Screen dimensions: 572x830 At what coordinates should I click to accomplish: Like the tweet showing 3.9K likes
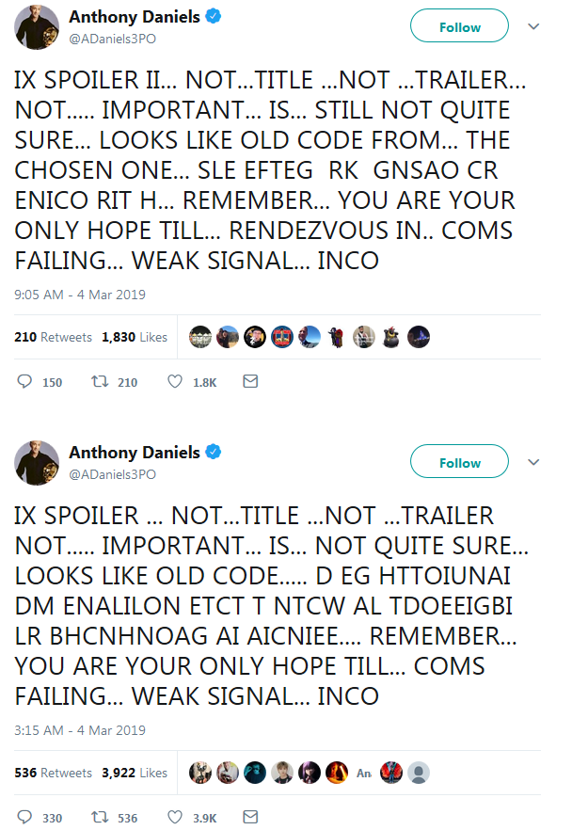(175, 817)
